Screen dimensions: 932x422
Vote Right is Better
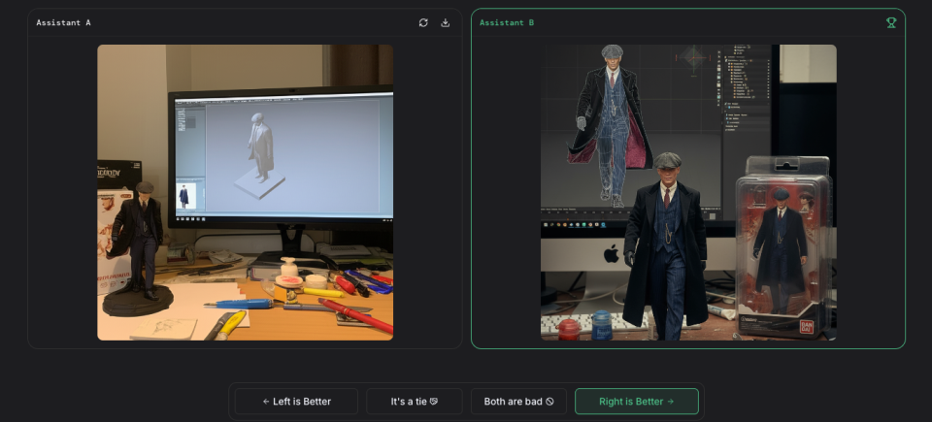click(x=637, y=402)
